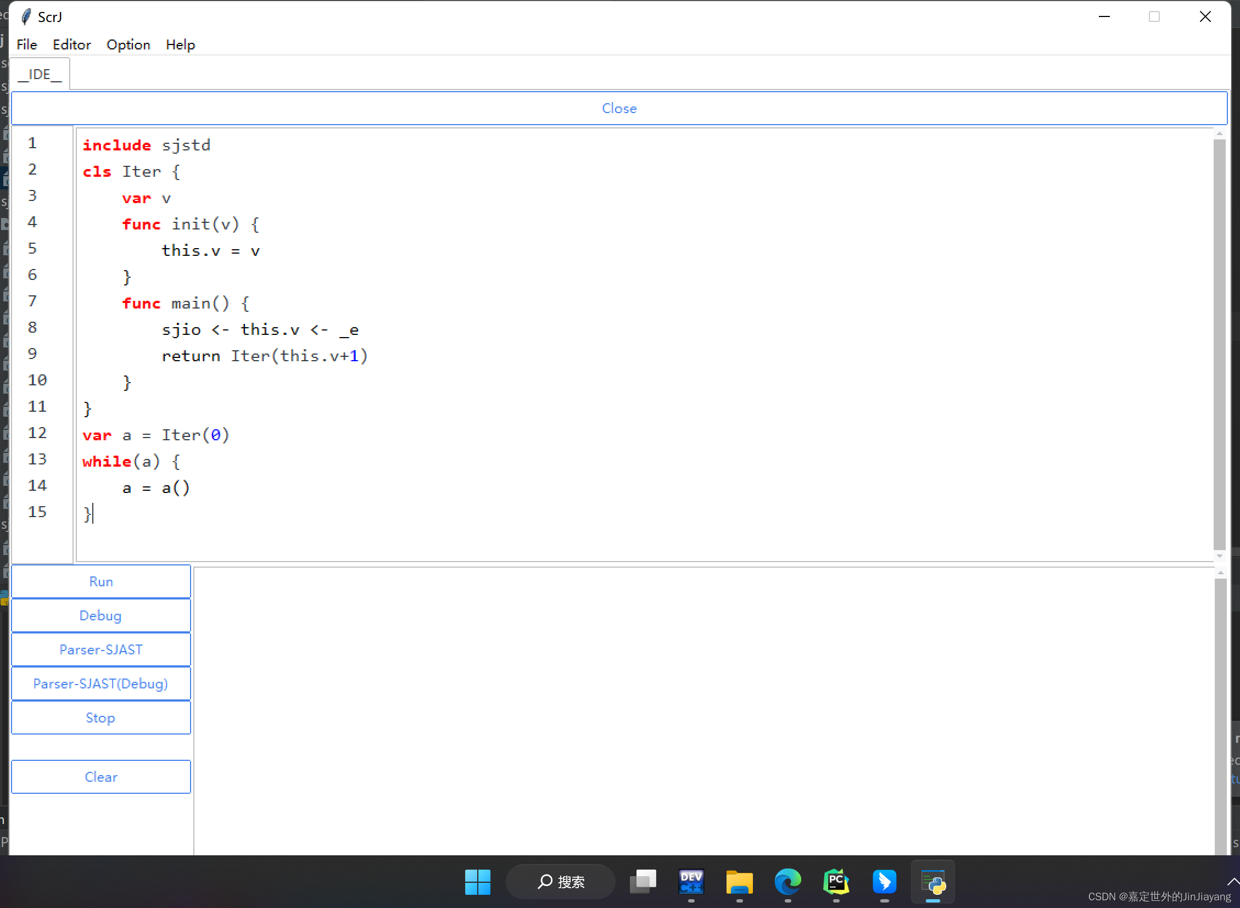Viewport: 1240px width, 908px height.
Task: Open the File menu
Action: 26,44
